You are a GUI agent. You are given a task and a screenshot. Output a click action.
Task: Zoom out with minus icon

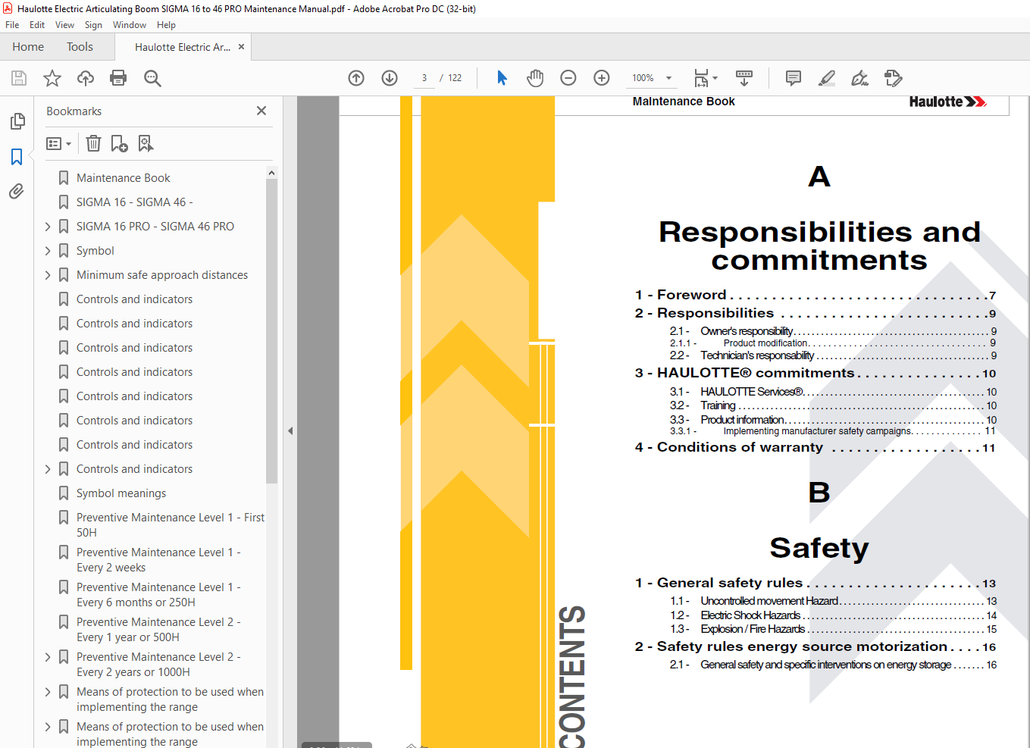[x=568, y=78]
